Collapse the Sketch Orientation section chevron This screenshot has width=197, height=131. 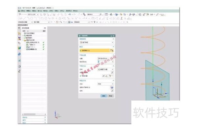click(x=113, y=81)
